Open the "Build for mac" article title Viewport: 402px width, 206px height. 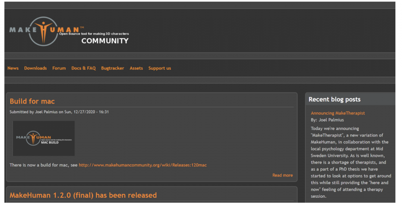click(32, 101)
